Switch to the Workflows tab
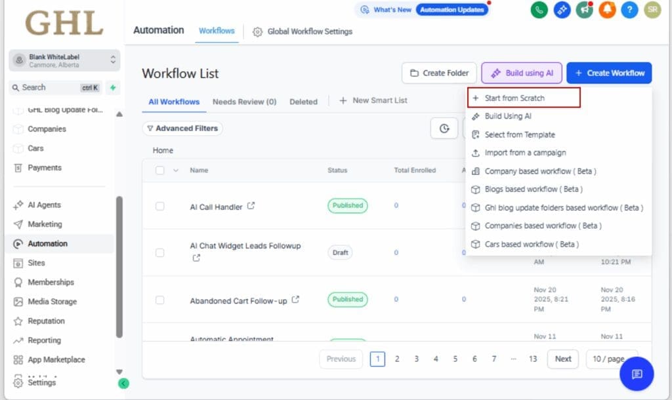The image size is (672, 400). [x=217, y=31]
